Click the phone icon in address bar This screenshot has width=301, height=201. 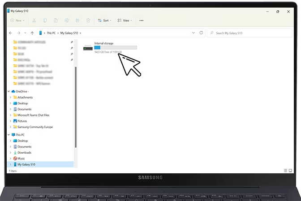point(40,33)
